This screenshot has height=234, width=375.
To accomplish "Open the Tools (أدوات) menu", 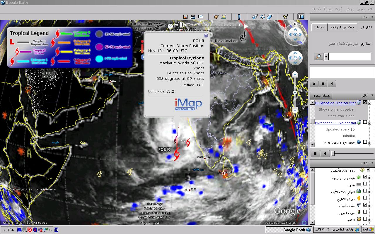I will (338, 9).
